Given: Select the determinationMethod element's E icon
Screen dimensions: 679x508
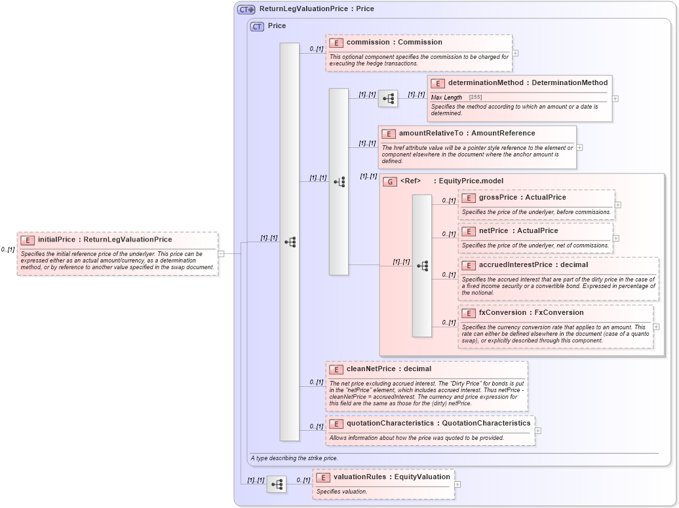Looking at the screenshot, I should click(438, 84).
